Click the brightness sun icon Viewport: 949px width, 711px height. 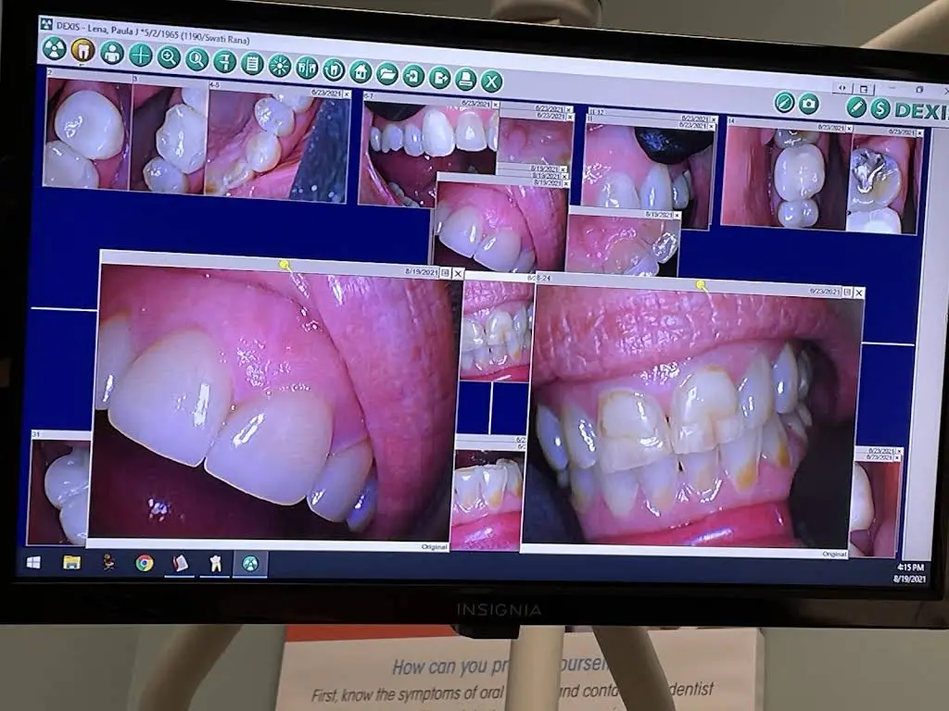pos(280,66)
